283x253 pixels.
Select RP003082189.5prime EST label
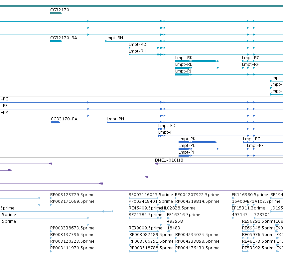151,235
